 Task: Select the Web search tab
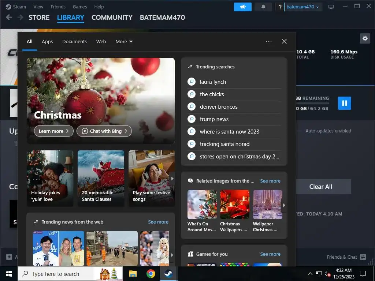point(101,42)
